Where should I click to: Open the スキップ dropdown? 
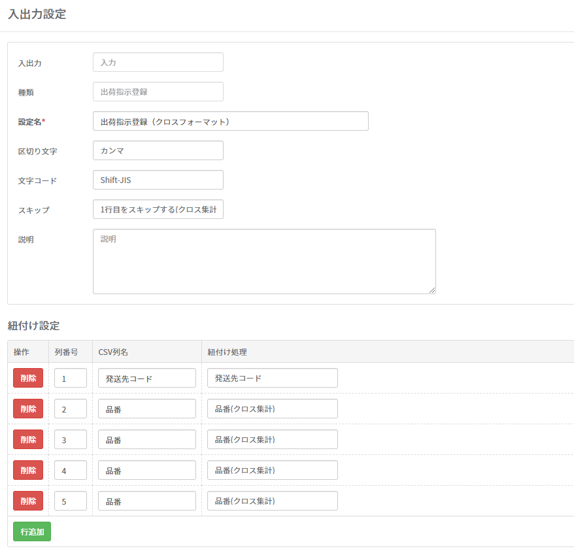coord(158,209)
